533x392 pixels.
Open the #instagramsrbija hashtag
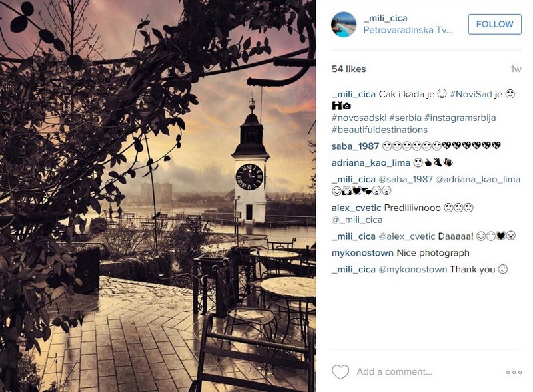coord(460,118)
